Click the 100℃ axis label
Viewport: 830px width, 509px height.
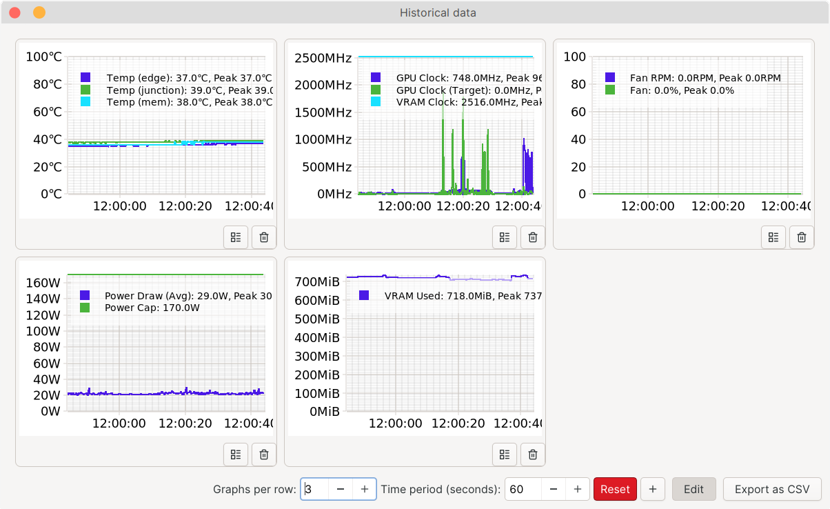[x=44, y=57]
